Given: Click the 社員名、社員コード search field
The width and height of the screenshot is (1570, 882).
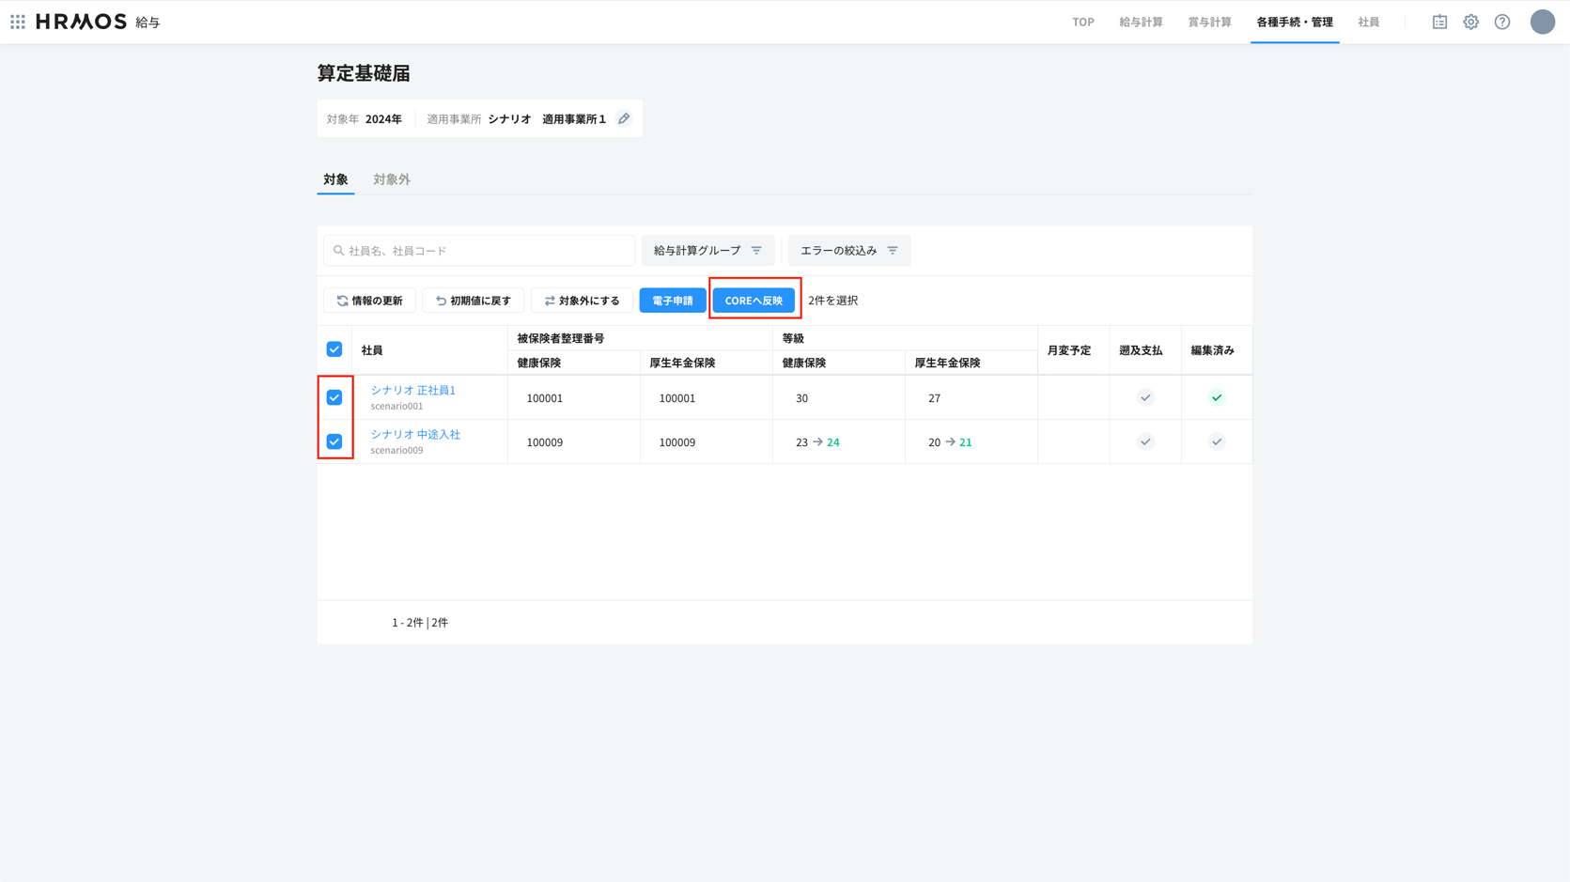Looking at the screenshot, I should tap(479, 251).
